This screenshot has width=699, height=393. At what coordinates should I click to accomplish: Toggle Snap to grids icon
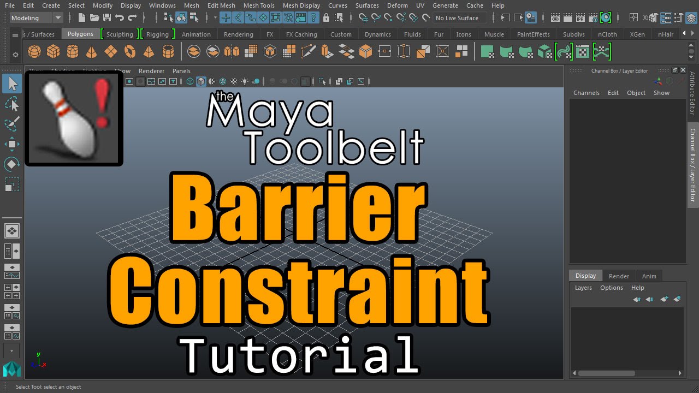363,18
